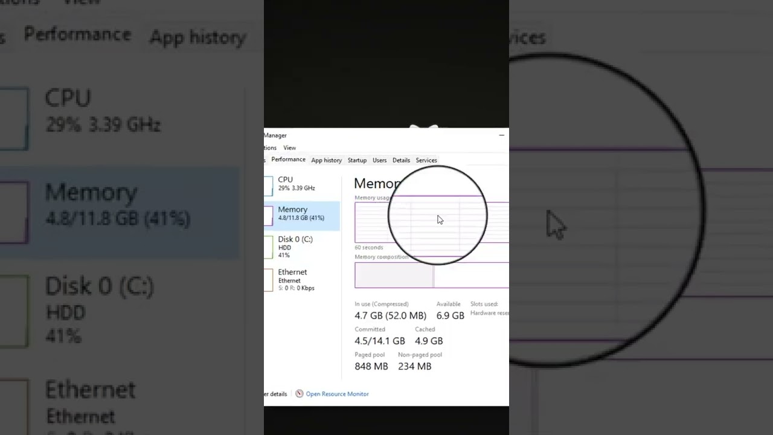This screenshot has height=435, width=773.
Task: Click the Non-paged pool 234 MB value
Action: coord(415,366)
